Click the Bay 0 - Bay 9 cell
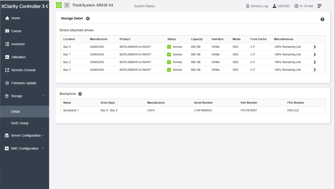 [x=109, y=110]
